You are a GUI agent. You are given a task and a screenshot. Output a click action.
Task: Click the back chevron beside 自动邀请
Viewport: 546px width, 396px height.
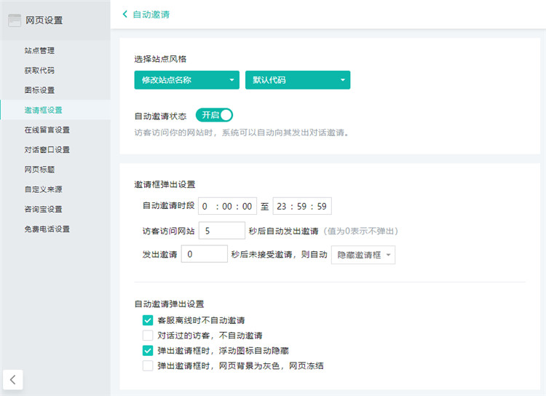pos(124,14)
